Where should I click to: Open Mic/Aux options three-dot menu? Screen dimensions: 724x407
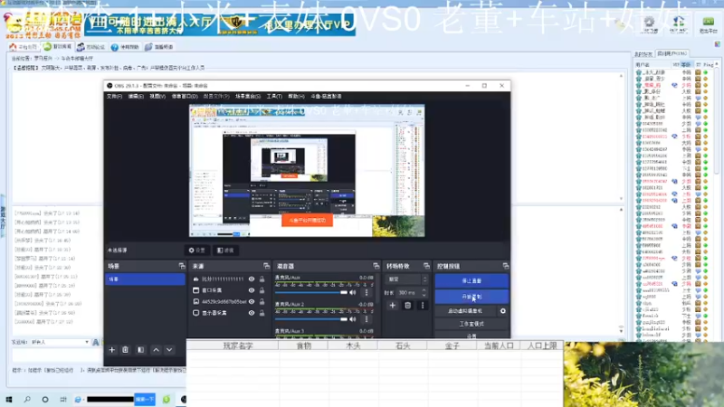[367, 292]
